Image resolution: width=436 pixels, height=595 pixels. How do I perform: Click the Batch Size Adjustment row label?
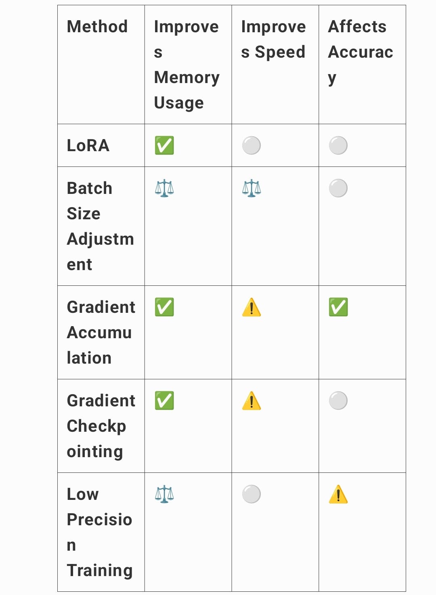point(101,226)
